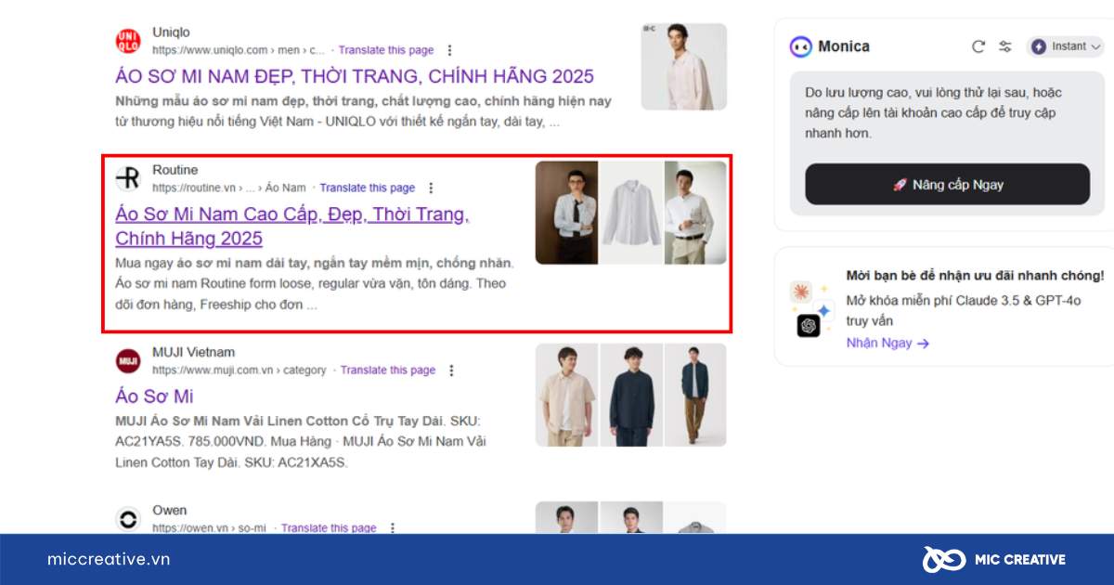1114x585 pixels.
Task: Open more options for Uniqlo result
Action: pyautogui.click(x=450, y=50)
